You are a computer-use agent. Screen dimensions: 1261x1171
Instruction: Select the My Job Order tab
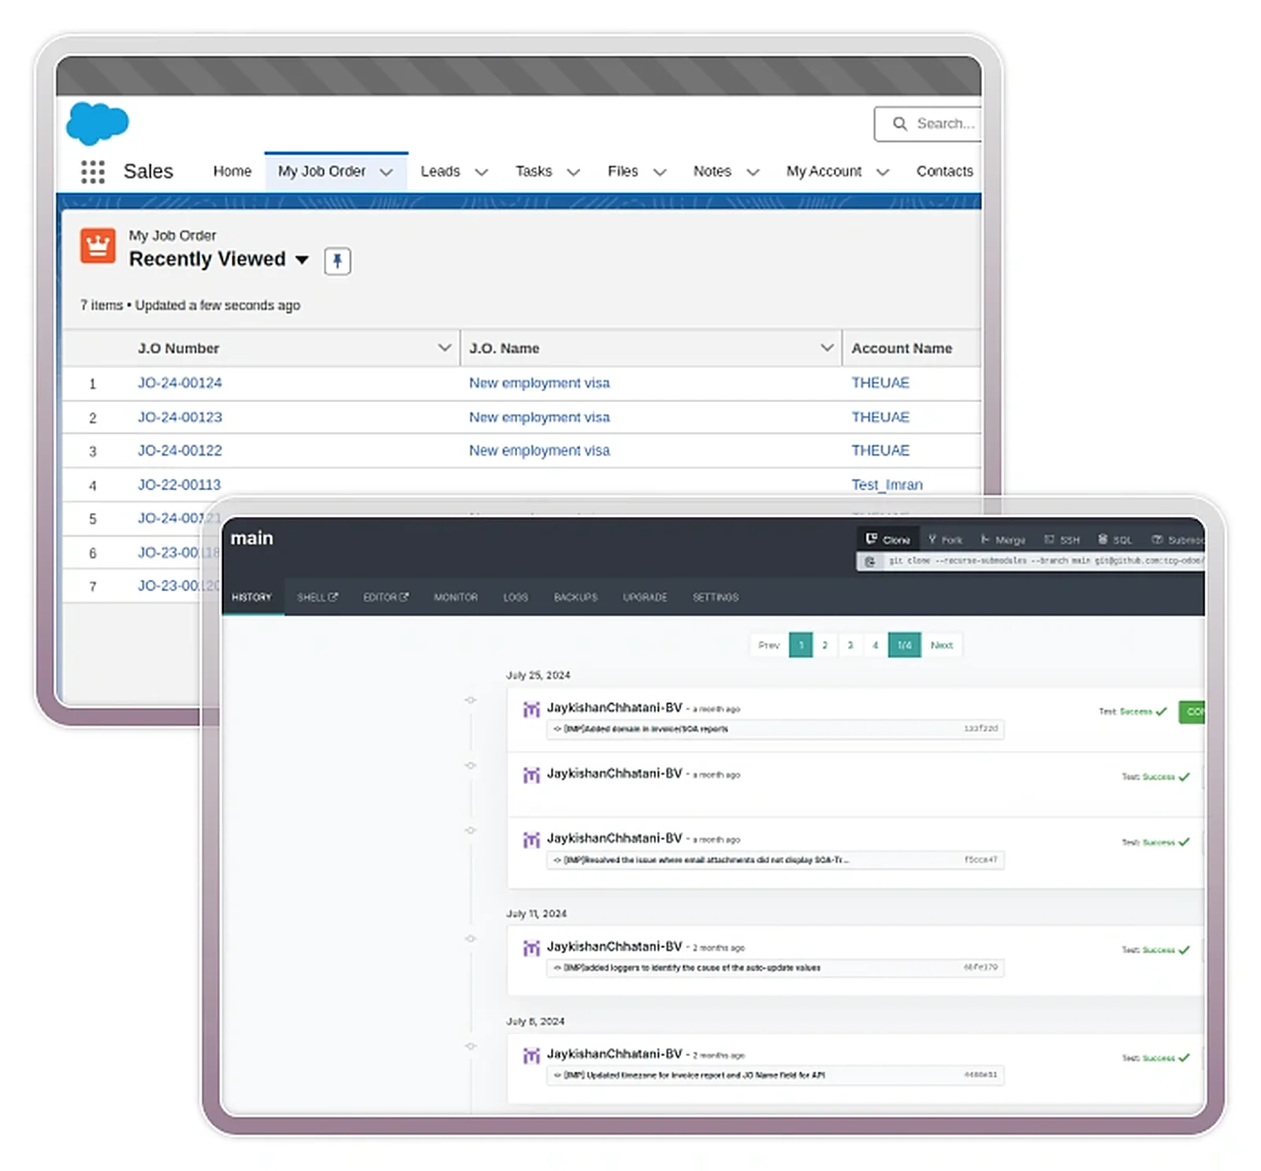tap(322, 172)
